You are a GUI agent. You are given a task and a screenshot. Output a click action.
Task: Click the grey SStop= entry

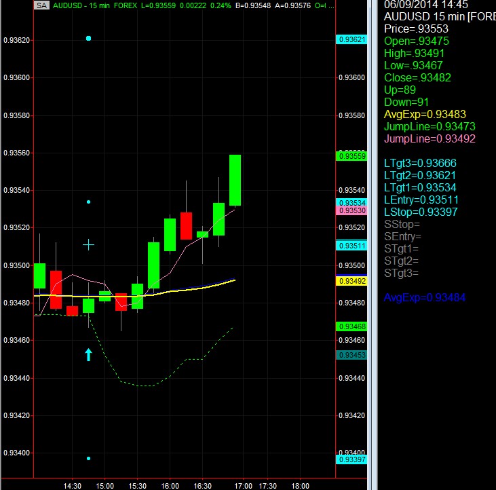coord(402,224)
